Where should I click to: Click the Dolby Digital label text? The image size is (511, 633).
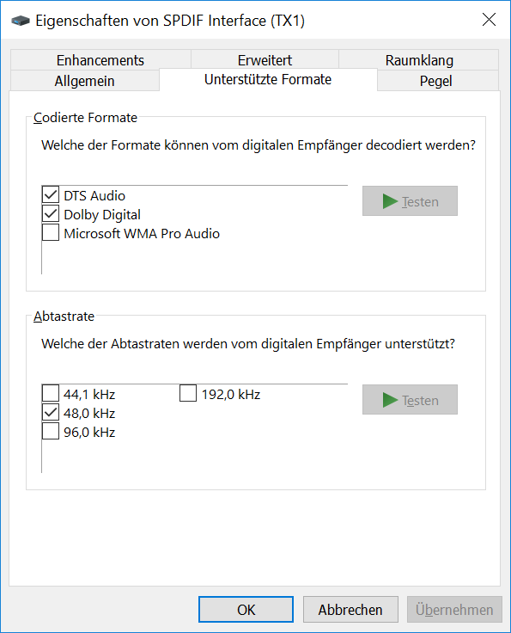102,215
